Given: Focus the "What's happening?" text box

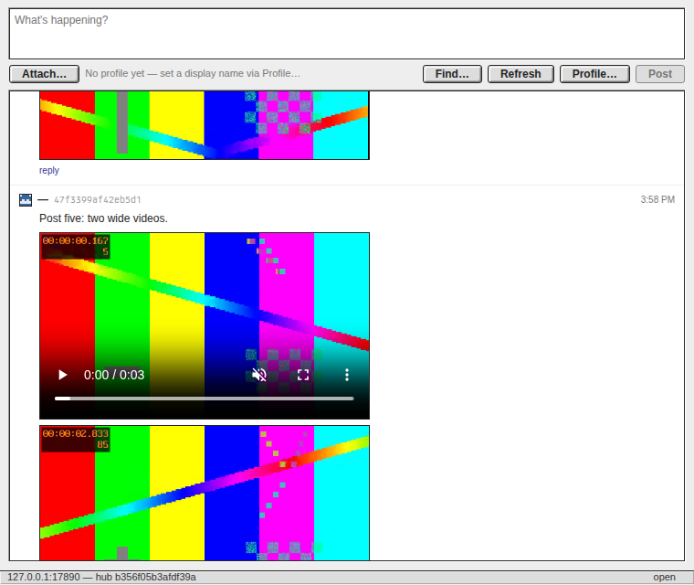Looking at the screenshot, I should click(x=347, y=34).
